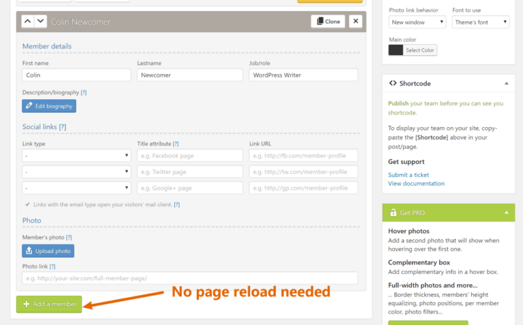This screenshot has width=523, height=325.
Task: Click the Shortcode code icon
Action: pyautogui.click(x=393, y=83)
